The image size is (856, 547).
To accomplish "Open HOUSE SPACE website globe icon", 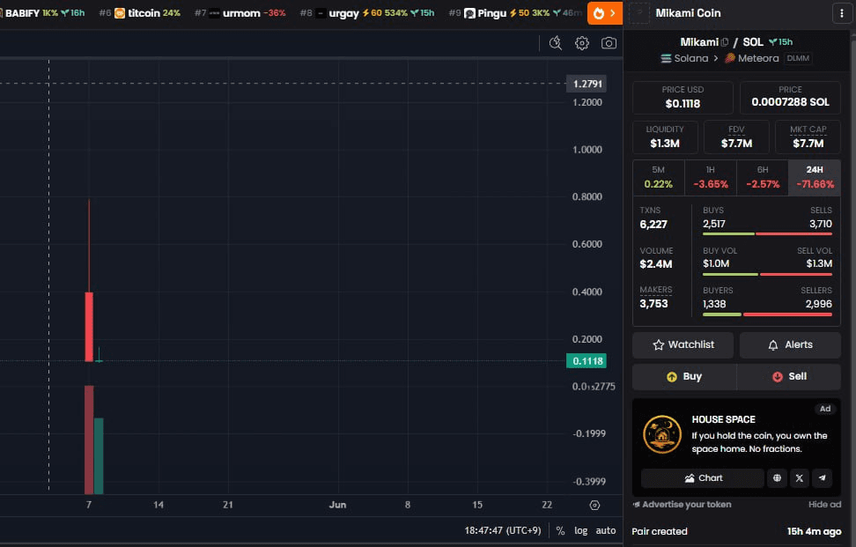I will [x=777, y=478].
